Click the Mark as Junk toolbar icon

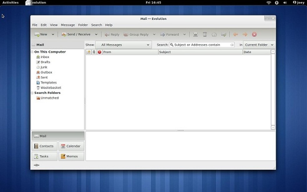coord(214,34)
